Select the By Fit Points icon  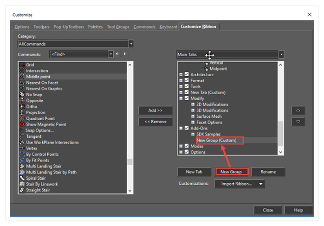(x=22, y=160)
